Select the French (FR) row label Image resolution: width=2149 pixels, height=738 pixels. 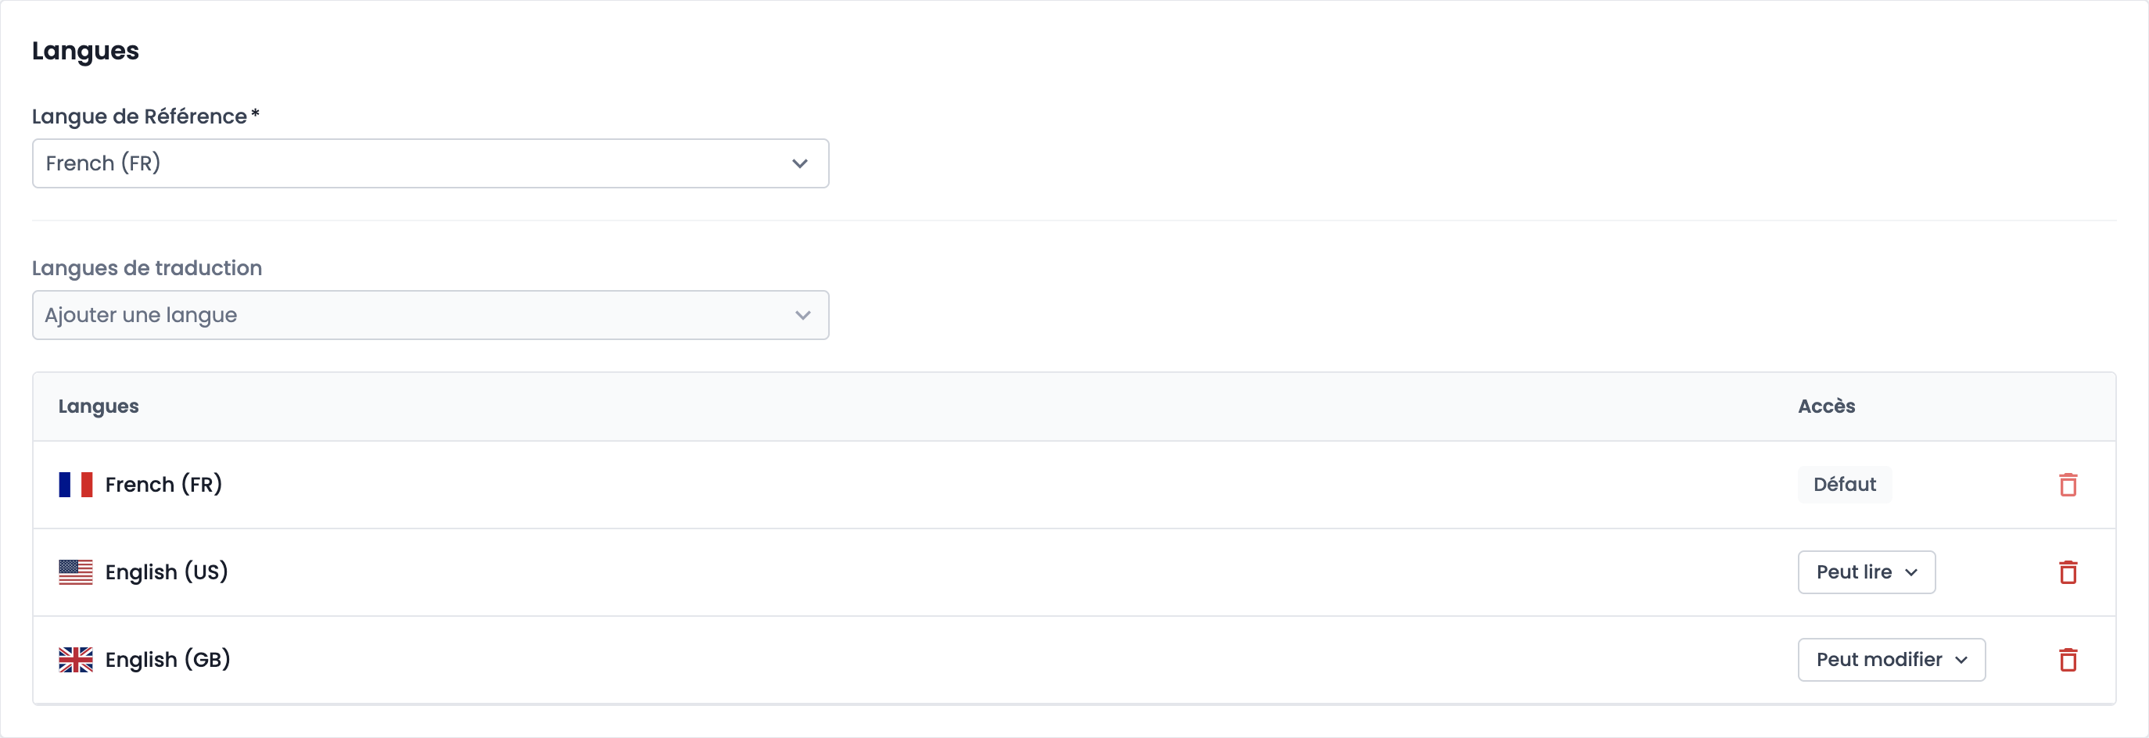[x=163, y=485]
